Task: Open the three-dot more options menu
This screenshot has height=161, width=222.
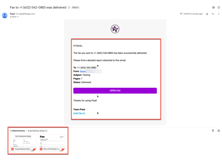Action: pos(219,14)
